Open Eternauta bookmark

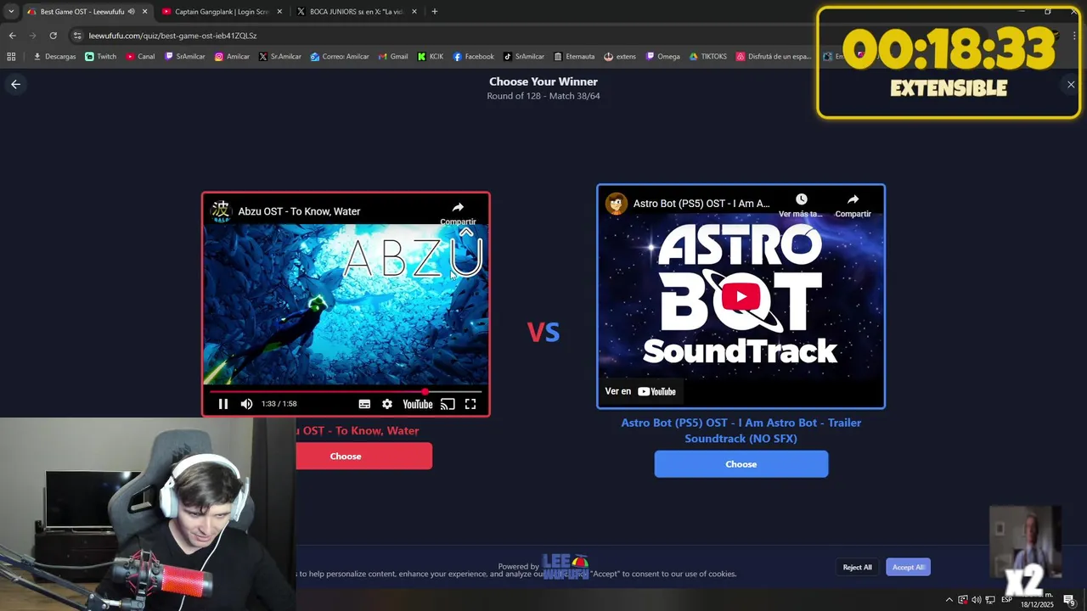coord(574,57)
